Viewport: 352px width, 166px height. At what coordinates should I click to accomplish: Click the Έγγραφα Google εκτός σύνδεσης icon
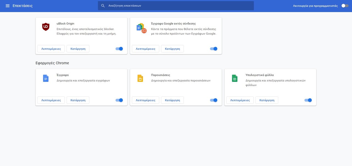tap(141, 28)
